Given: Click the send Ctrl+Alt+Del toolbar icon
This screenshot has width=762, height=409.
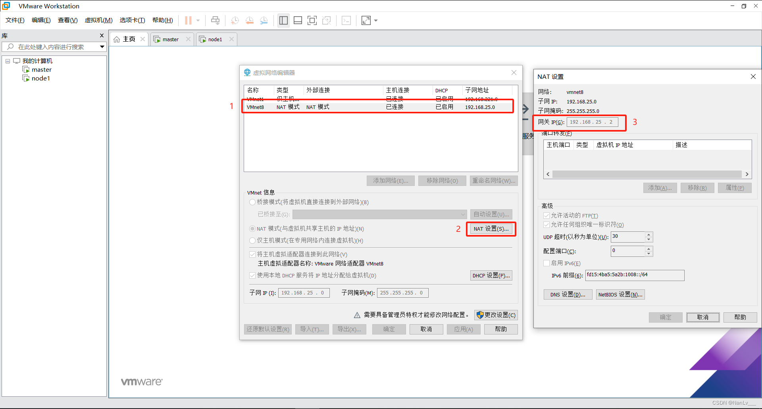Looking at the screenshot, I should point(215,20).
